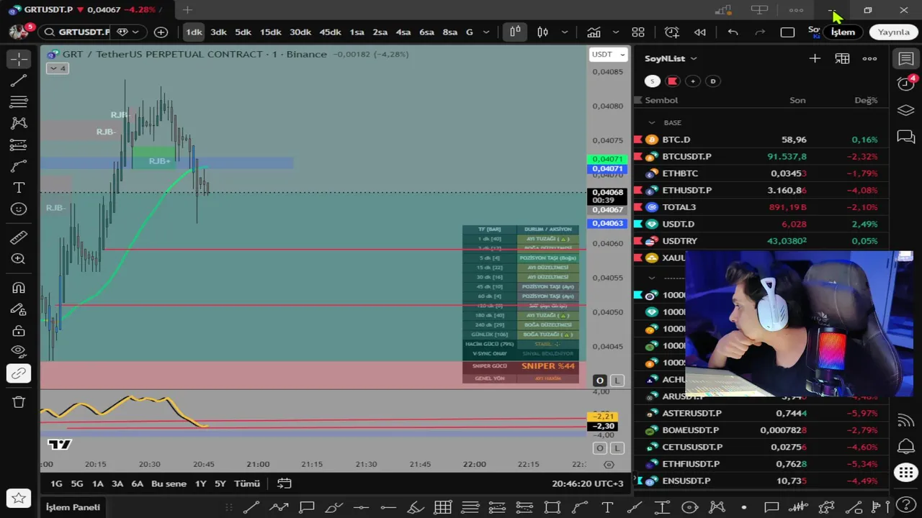
Task: Open the forecasting and measurement tools
Action: [19, 145]
